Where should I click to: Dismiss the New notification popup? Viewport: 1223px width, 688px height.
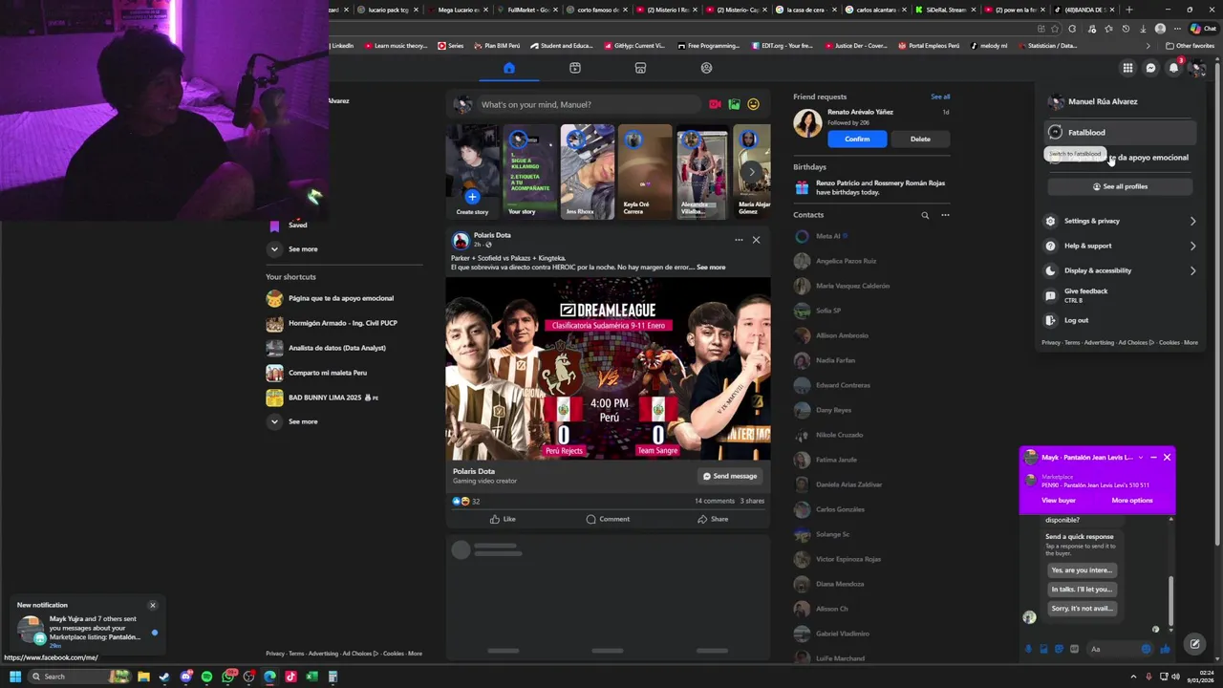(152, 605)
